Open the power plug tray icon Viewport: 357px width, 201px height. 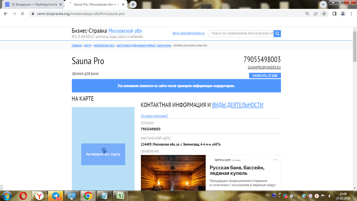[292, 196]
